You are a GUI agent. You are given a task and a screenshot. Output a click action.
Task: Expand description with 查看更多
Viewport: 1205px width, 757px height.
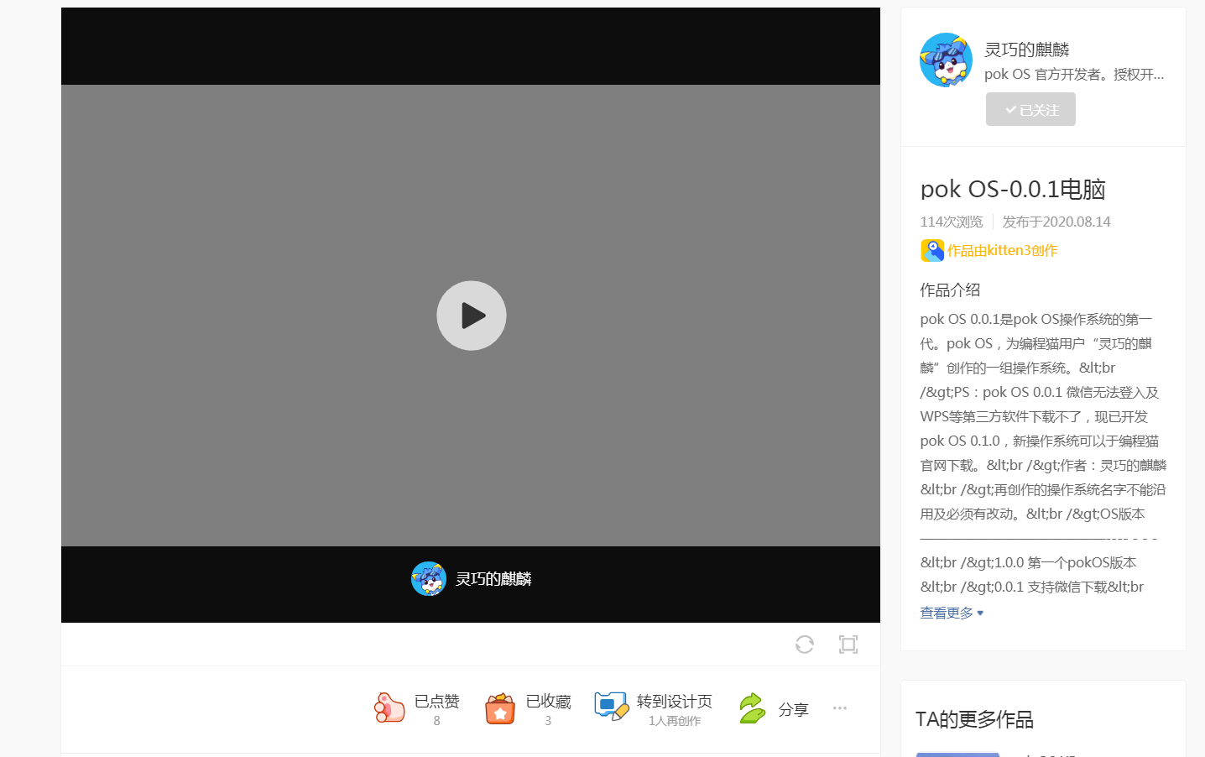[x=952, y=613]
